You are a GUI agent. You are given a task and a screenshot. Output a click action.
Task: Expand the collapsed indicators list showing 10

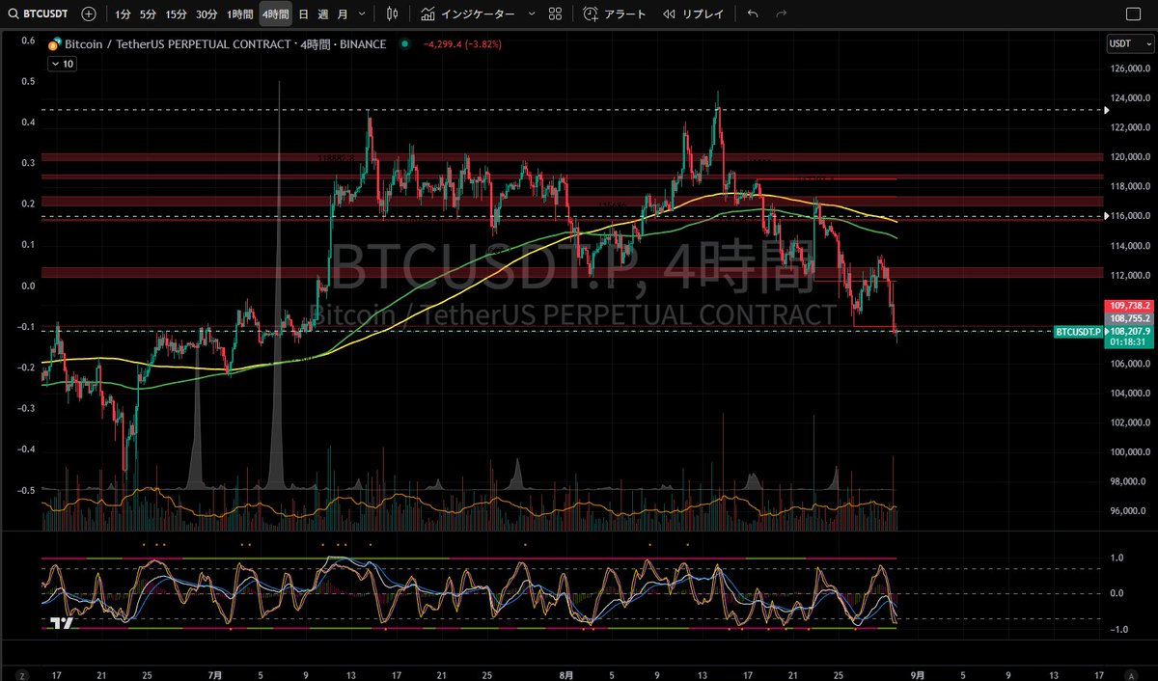click(x=63, y=64)
